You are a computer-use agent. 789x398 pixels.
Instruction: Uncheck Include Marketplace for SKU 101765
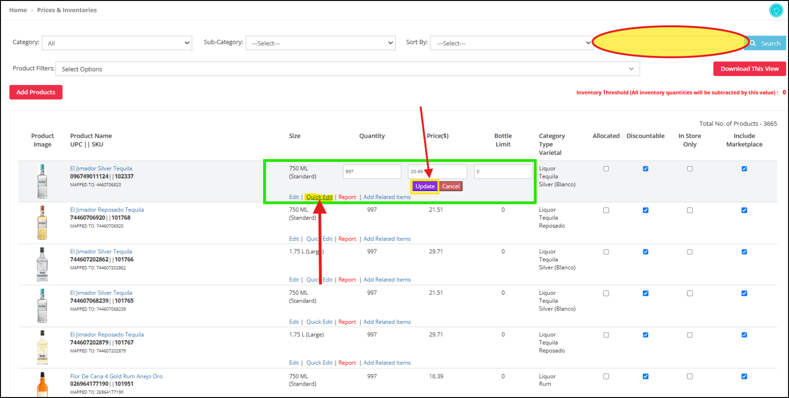pyautogui.click(x=744, y=293)
